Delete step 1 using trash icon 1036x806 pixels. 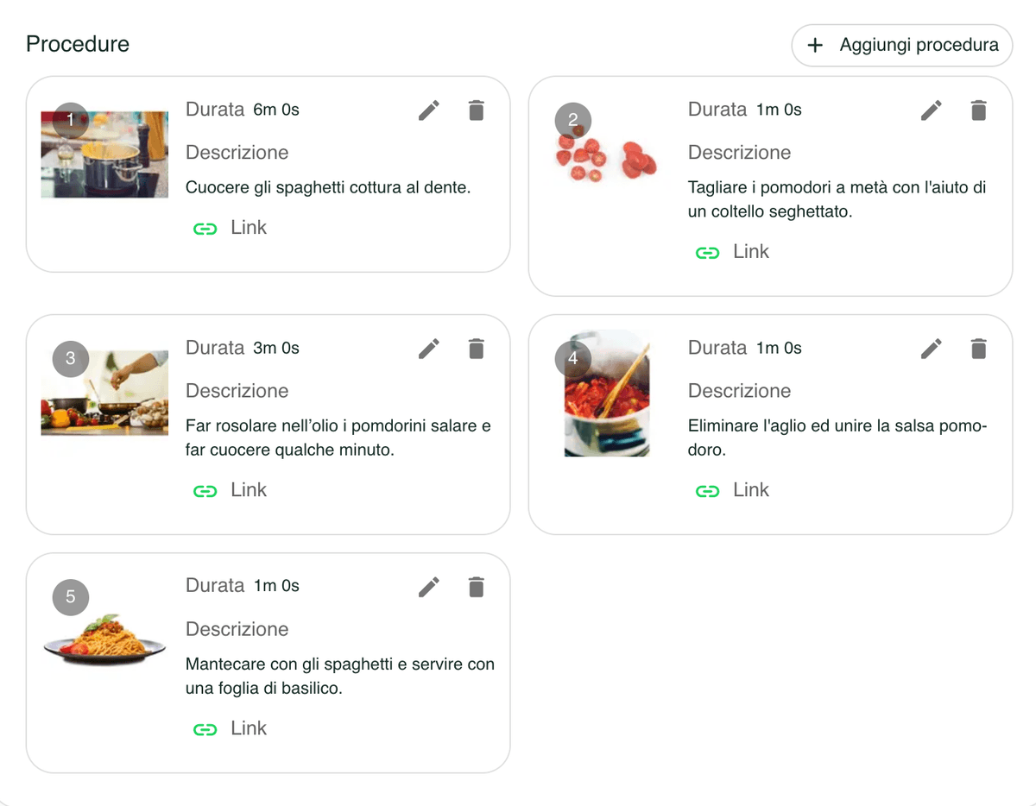click(x=476, y=110)
